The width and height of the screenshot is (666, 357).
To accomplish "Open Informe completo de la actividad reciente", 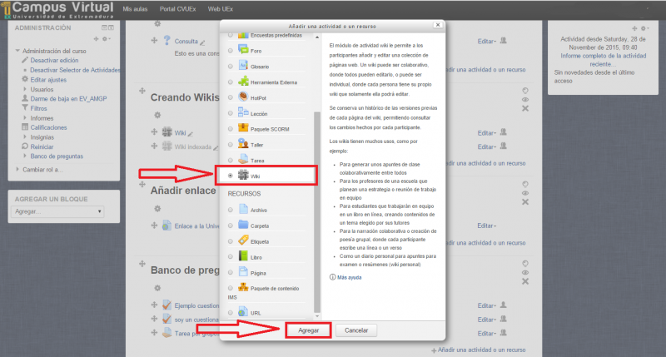I will 603,60.
